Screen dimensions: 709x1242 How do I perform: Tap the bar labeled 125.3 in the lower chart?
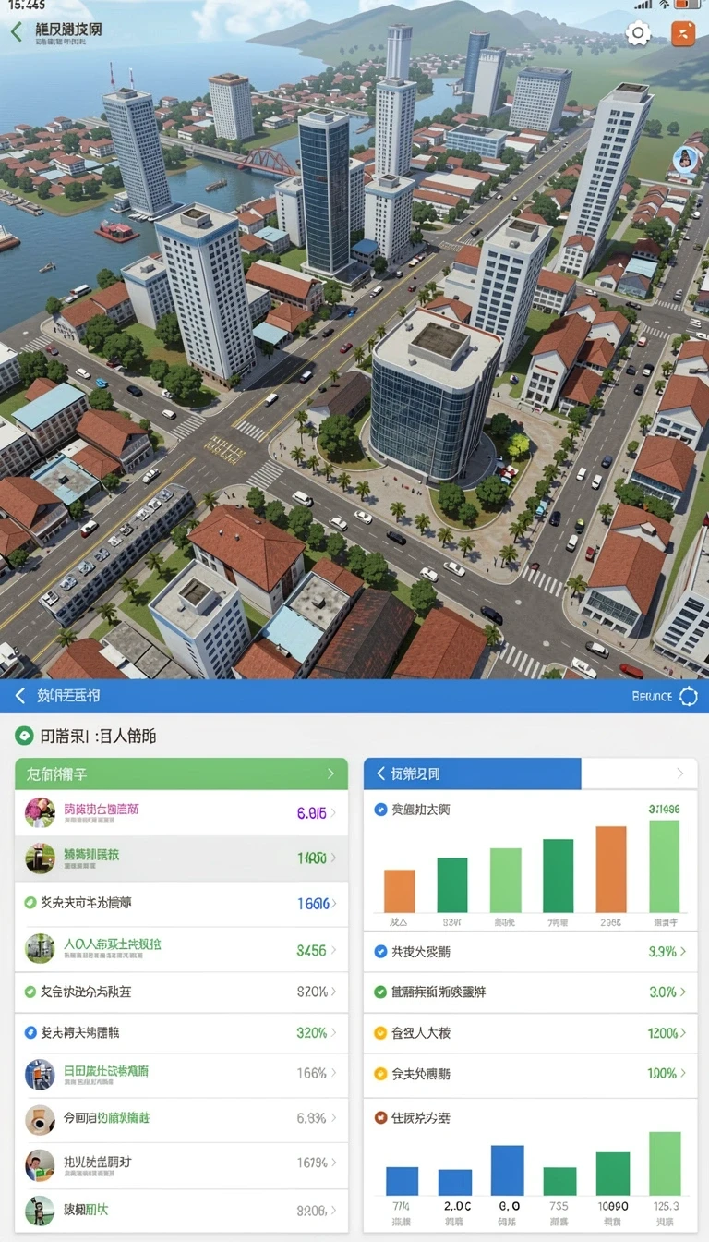[665, 1163]
